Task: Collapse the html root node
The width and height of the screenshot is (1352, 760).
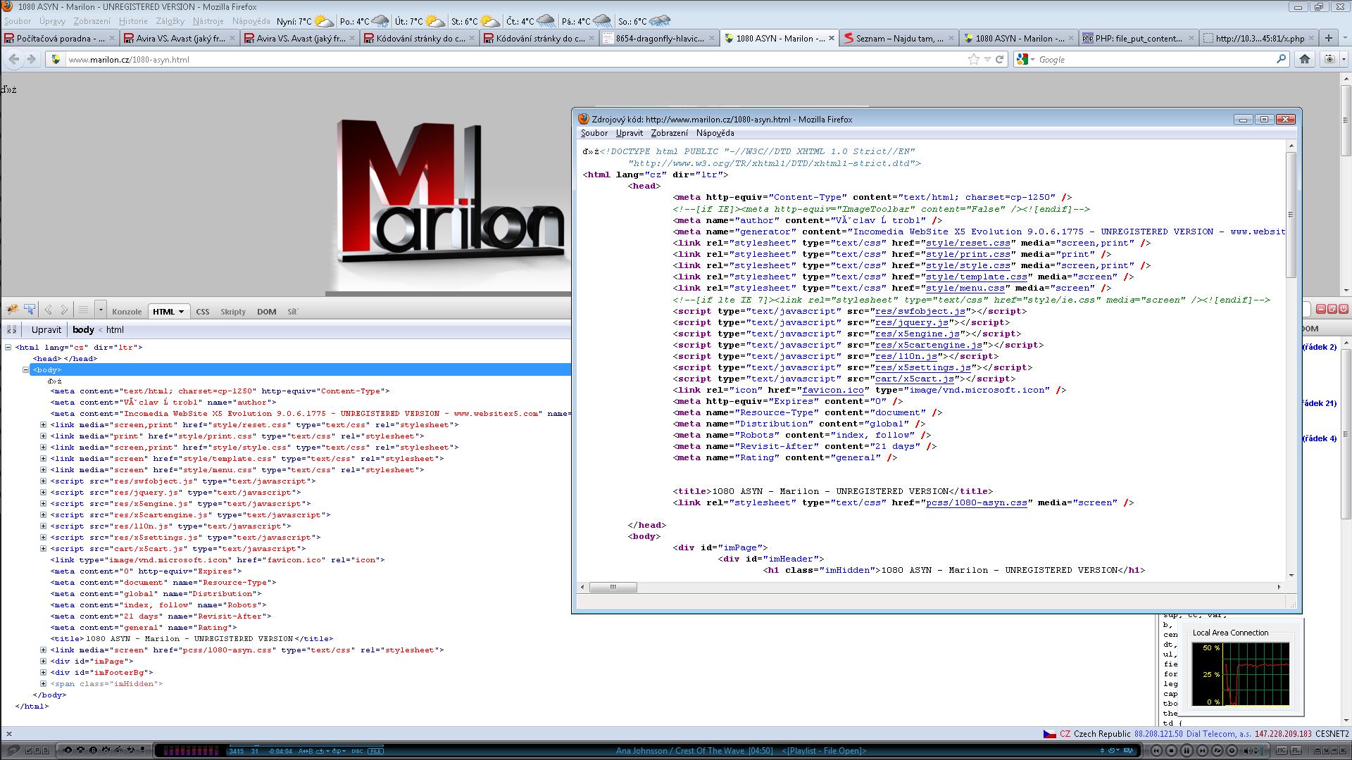Action: click(x=8, y=347)
